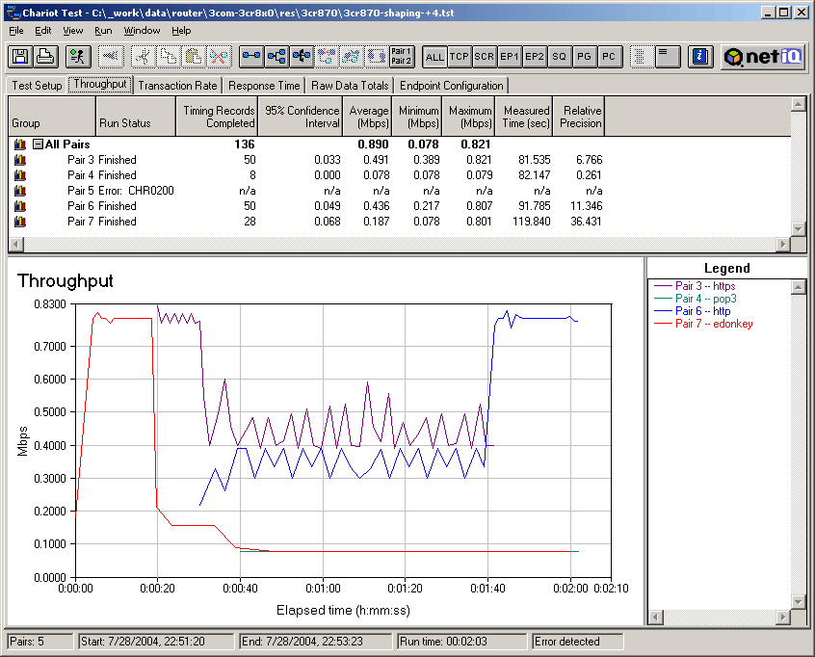Click the Cut scissors toolbar icon
815x657 pixels.
142,57
